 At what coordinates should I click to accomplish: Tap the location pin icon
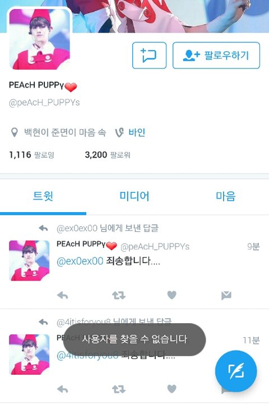[x=15, y=132]
